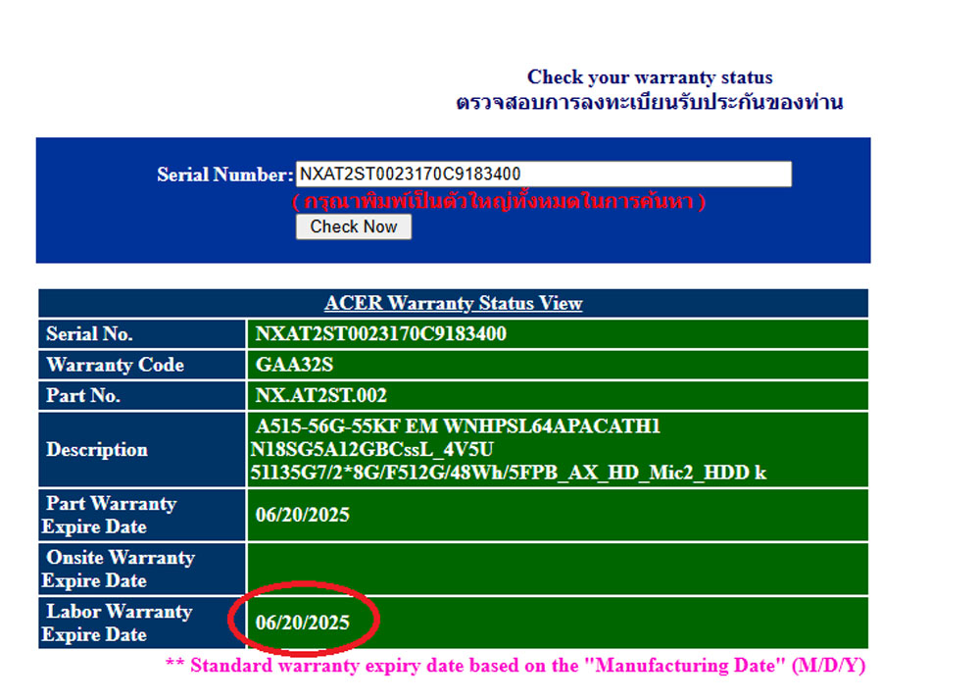Click the Thai warranty registration heading
980x700 pixels.
[650, 102]
